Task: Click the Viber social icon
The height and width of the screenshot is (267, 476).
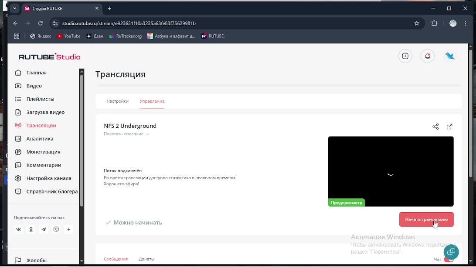Action: click(x=56, y=230)
